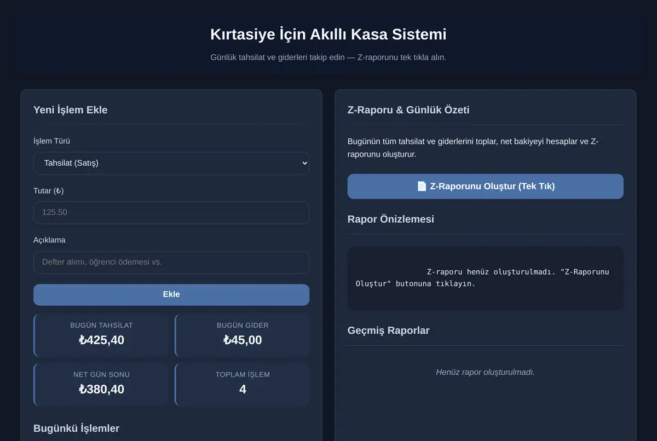Select the Net Gün Sonu ₺380,40 card
This screenshot has width=657, height=441.
coord(101,385)
